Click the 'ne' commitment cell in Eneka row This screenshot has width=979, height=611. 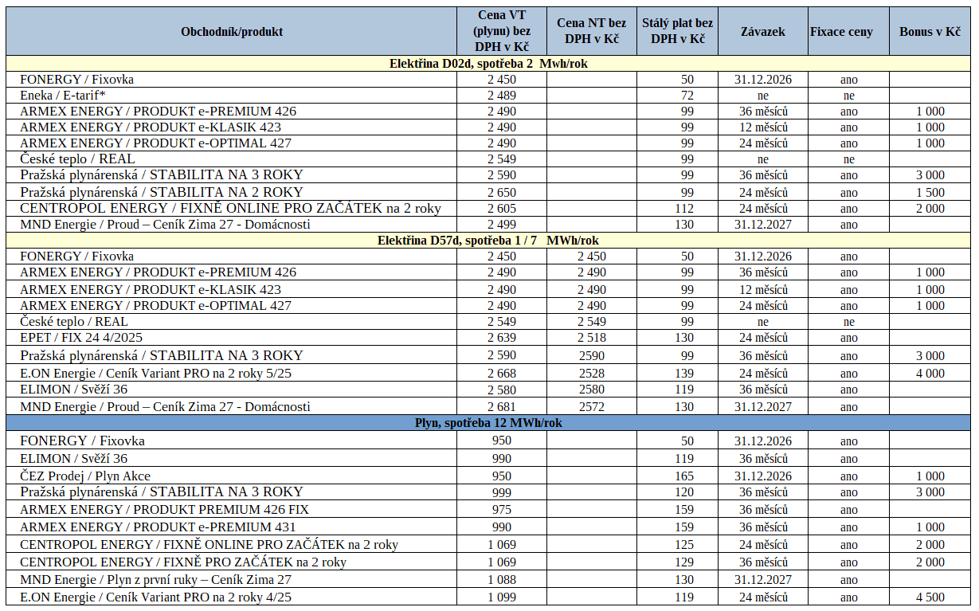click(x=763, y=96)
